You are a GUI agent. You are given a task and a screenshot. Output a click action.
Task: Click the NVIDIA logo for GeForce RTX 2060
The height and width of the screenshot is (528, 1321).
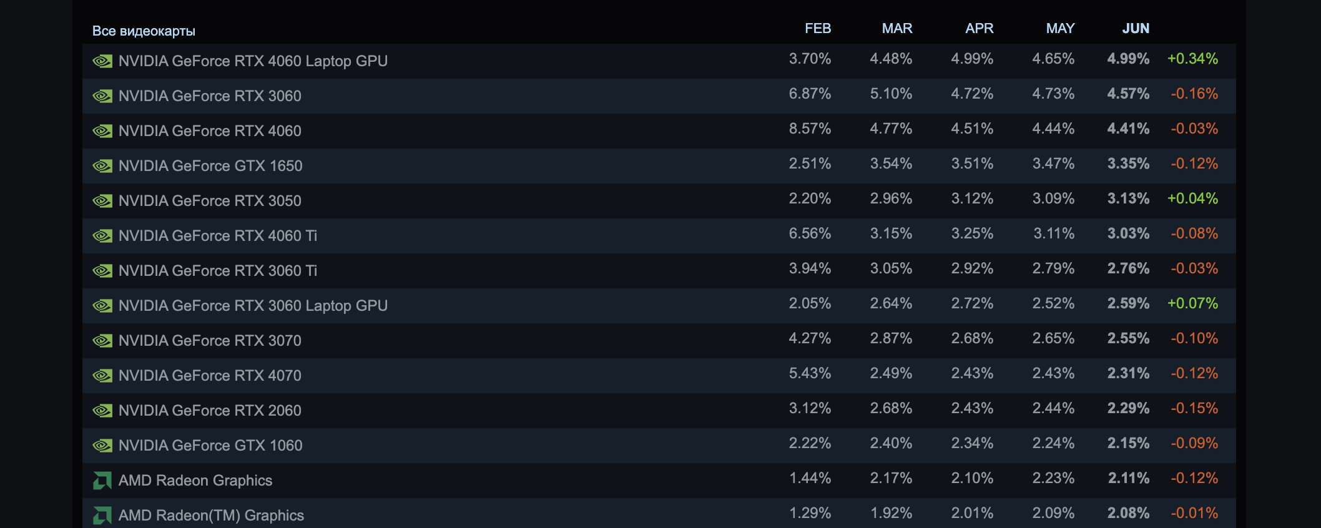[x=102, y=410]
